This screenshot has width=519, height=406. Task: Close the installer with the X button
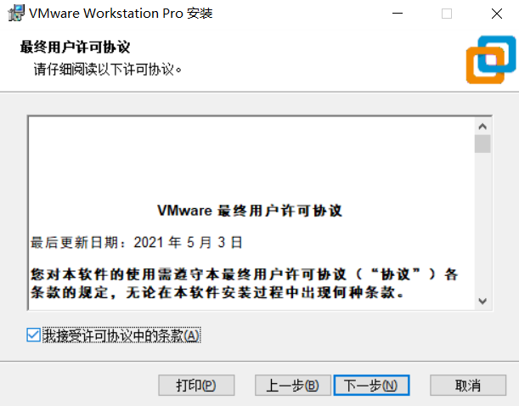point(497,14)
